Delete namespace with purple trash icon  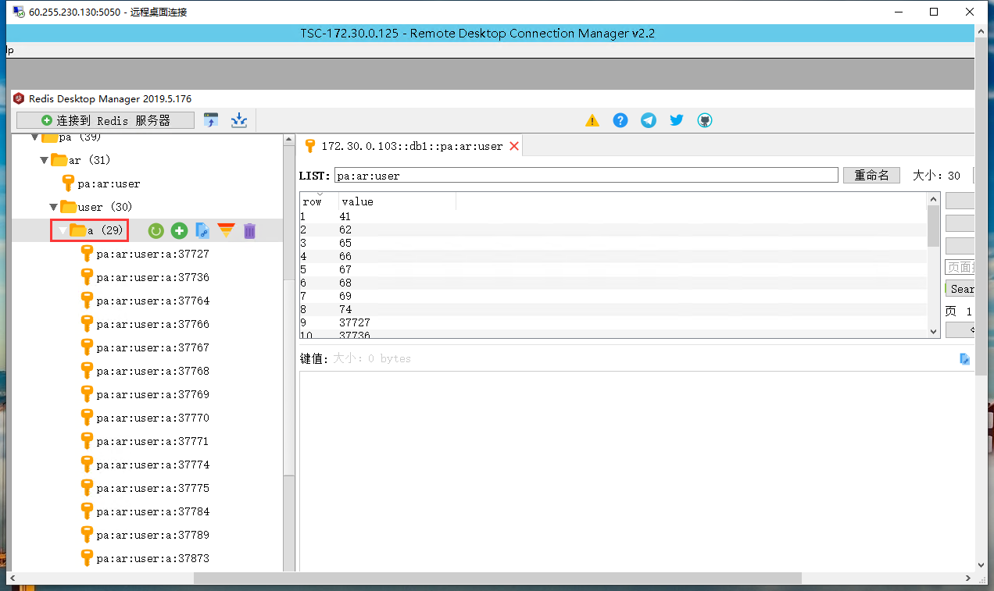coord(249,230)
